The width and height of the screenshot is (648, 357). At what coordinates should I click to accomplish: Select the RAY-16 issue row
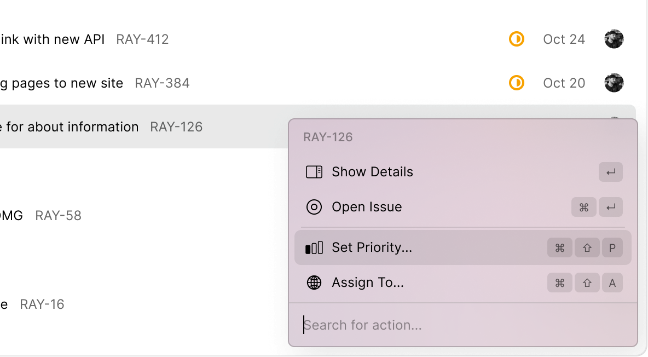tap(42, 304)
